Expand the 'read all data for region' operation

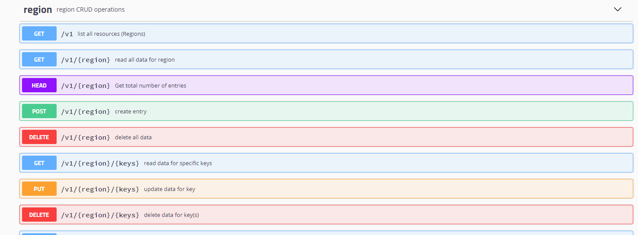[x=144, y=60]
